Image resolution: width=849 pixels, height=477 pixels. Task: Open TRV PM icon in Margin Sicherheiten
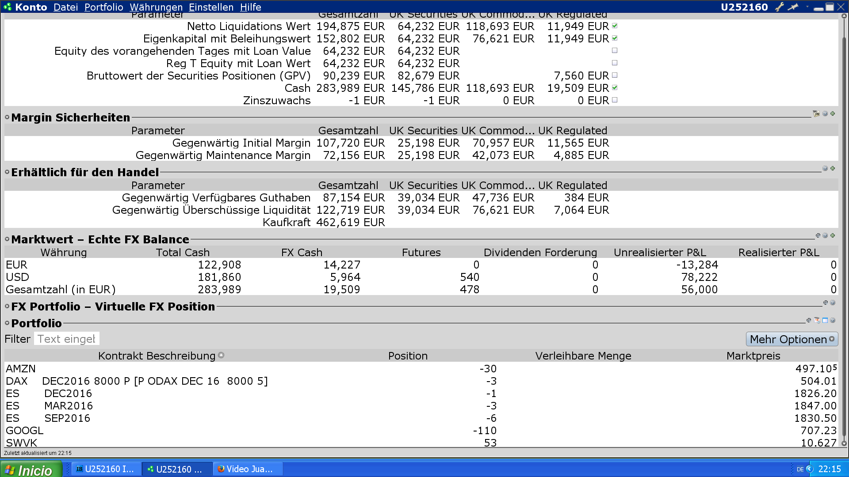(816, 114)
